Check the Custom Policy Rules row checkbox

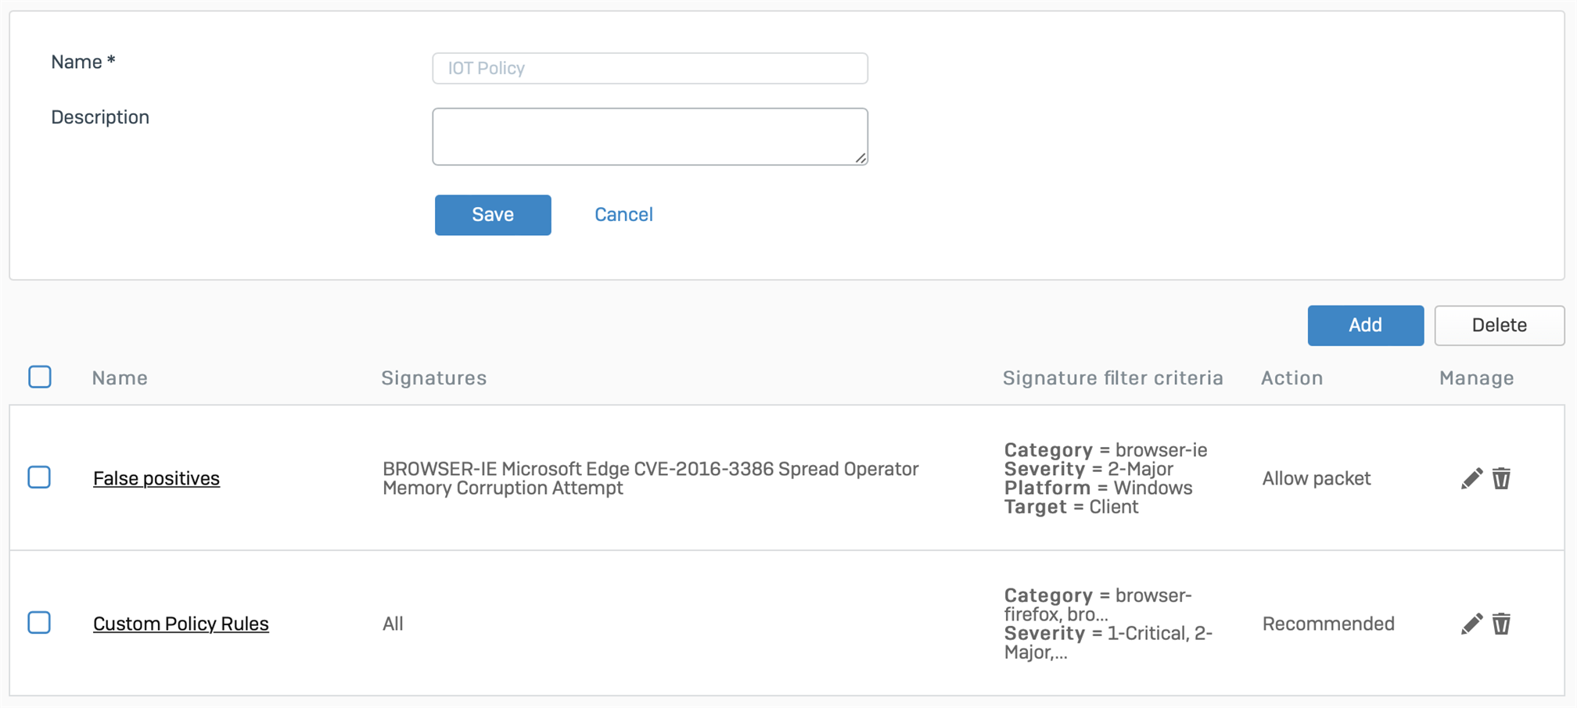click(x=39, y=623)
